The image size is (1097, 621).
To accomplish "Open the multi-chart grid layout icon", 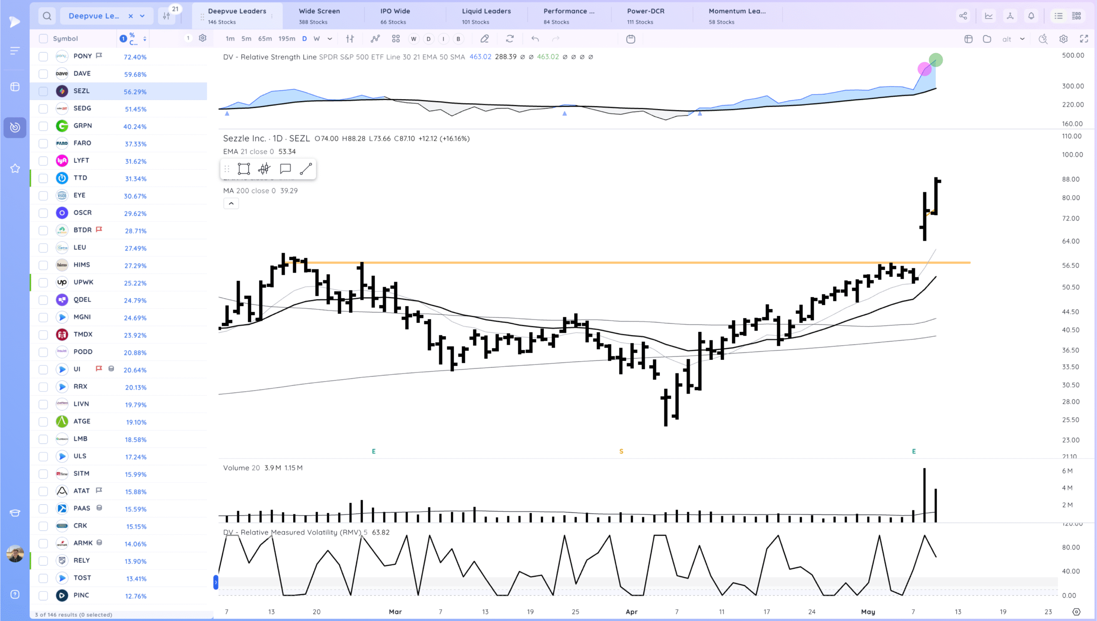I will (396, 39).
